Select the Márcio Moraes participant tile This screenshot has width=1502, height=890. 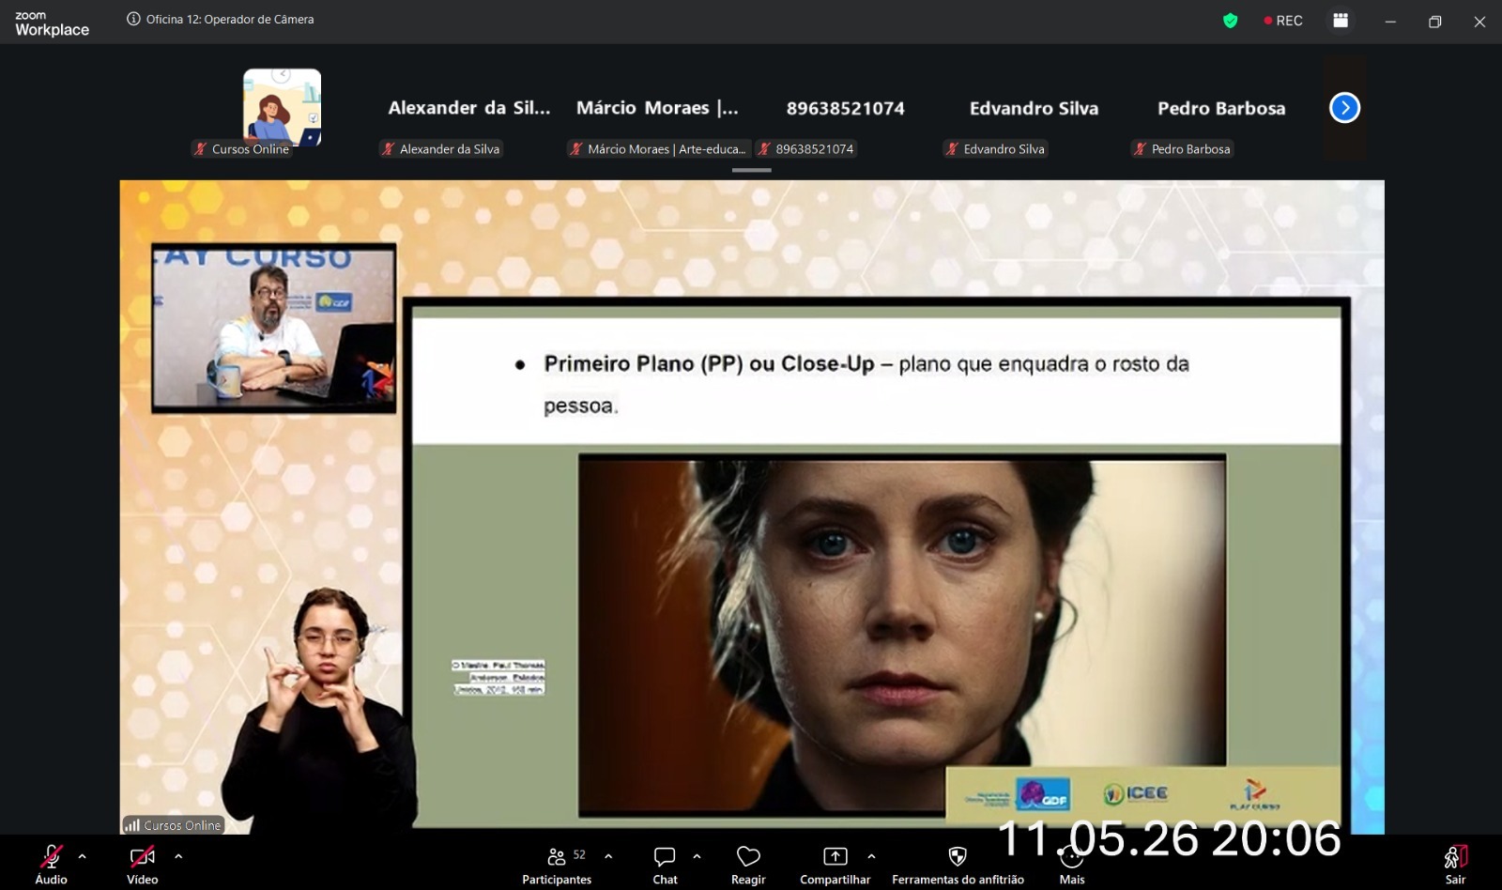(657, 108)
